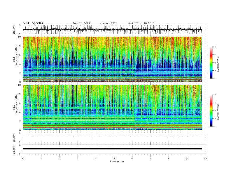231x178 pixels.
Task: Click the "ch.3(V)" axis label
Action: 14,138
